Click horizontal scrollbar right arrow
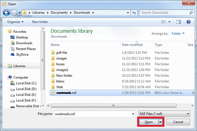197x131 pixels. coord(192,106)
